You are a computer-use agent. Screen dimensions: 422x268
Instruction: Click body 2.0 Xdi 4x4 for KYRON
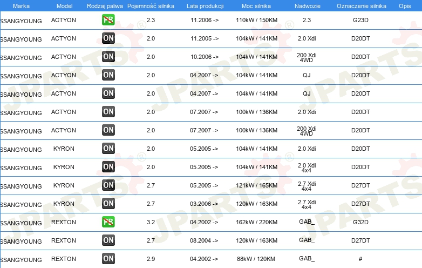point(307,168)
